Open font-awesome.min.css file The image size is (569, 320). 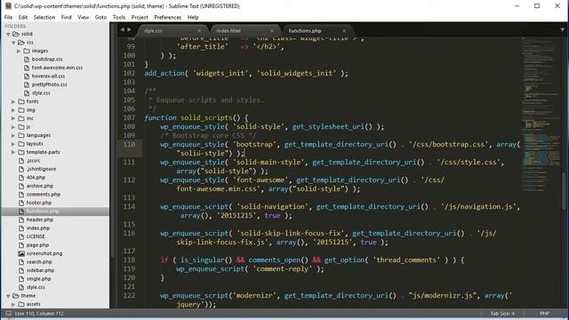tap(57, 68)
